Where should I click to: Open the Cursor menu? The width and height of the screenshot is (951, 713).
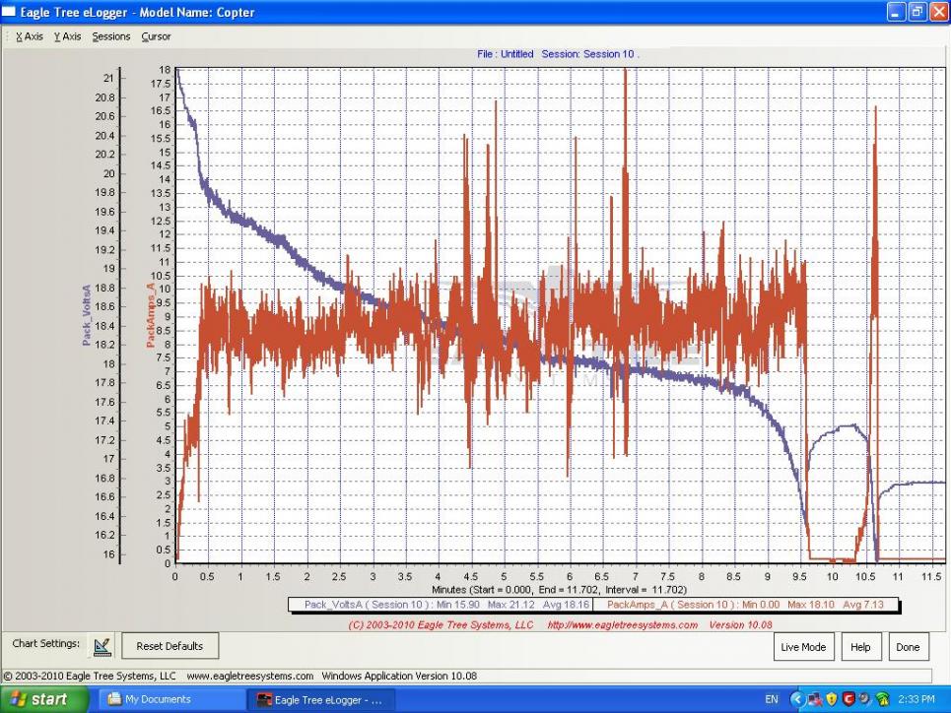click(x=156, y=36)
